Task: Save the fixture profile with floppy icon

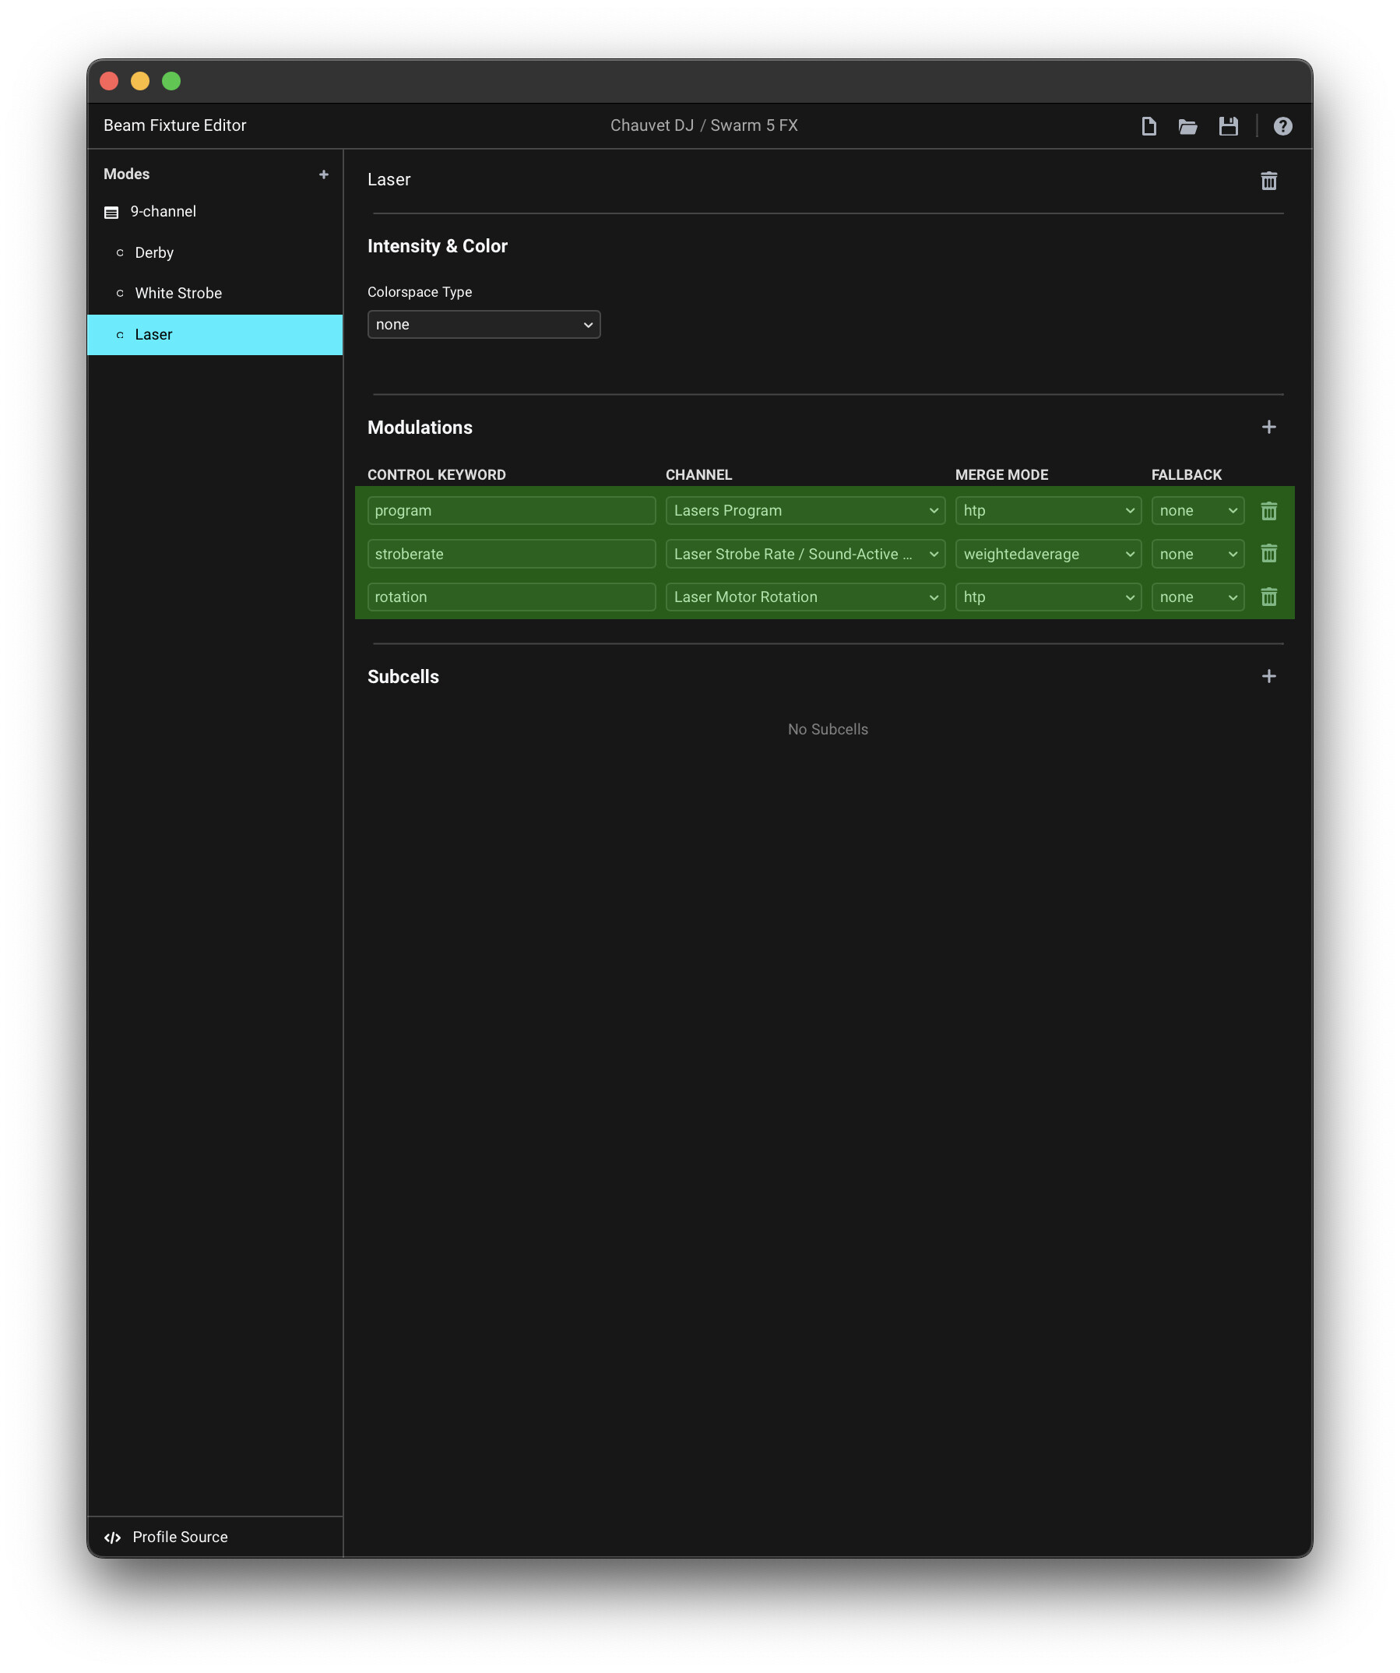Action: point(1228,126)
